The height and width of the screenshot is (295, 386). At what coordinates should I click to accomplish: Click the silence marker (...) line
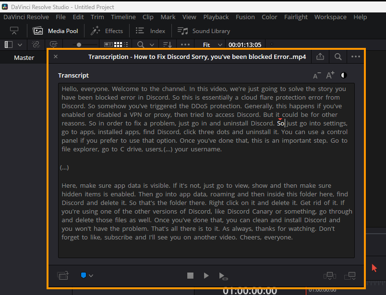coord(64,168)
